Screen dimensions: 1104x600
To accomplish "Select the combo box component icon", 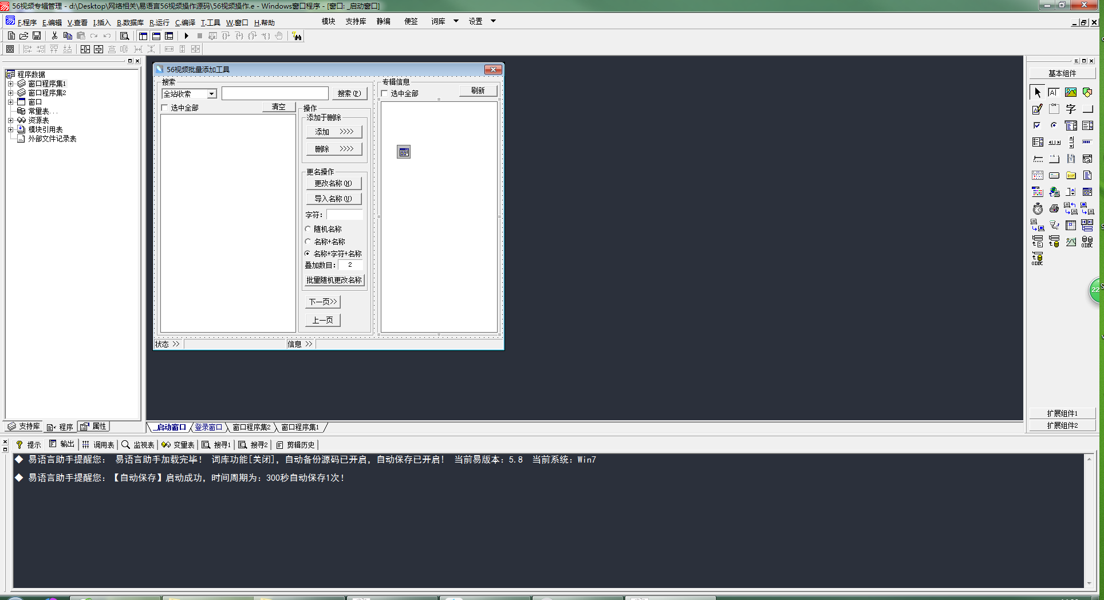I will (x=1071, y=125).
